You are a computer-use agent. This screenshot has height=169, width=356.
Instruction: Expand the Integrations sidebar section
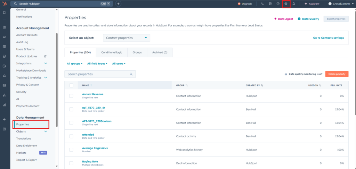(46, 64)
